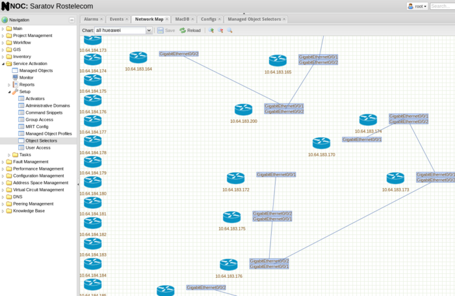
Task: Click the Search field
Action: [442, 6]
